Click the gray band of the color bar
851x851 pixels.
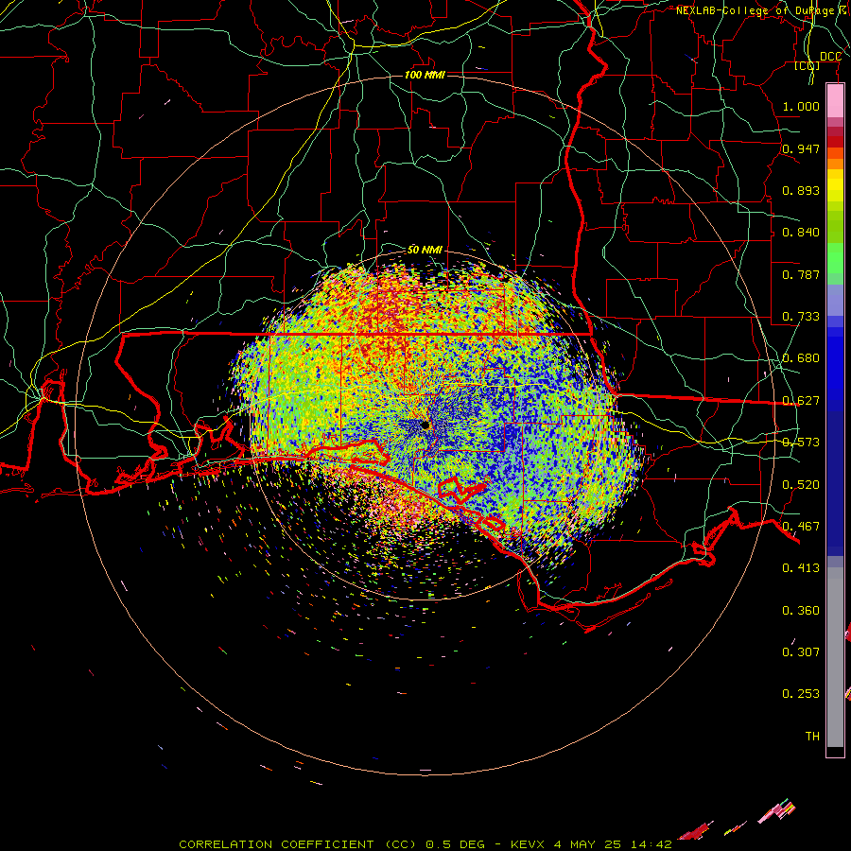coord(835,657)
